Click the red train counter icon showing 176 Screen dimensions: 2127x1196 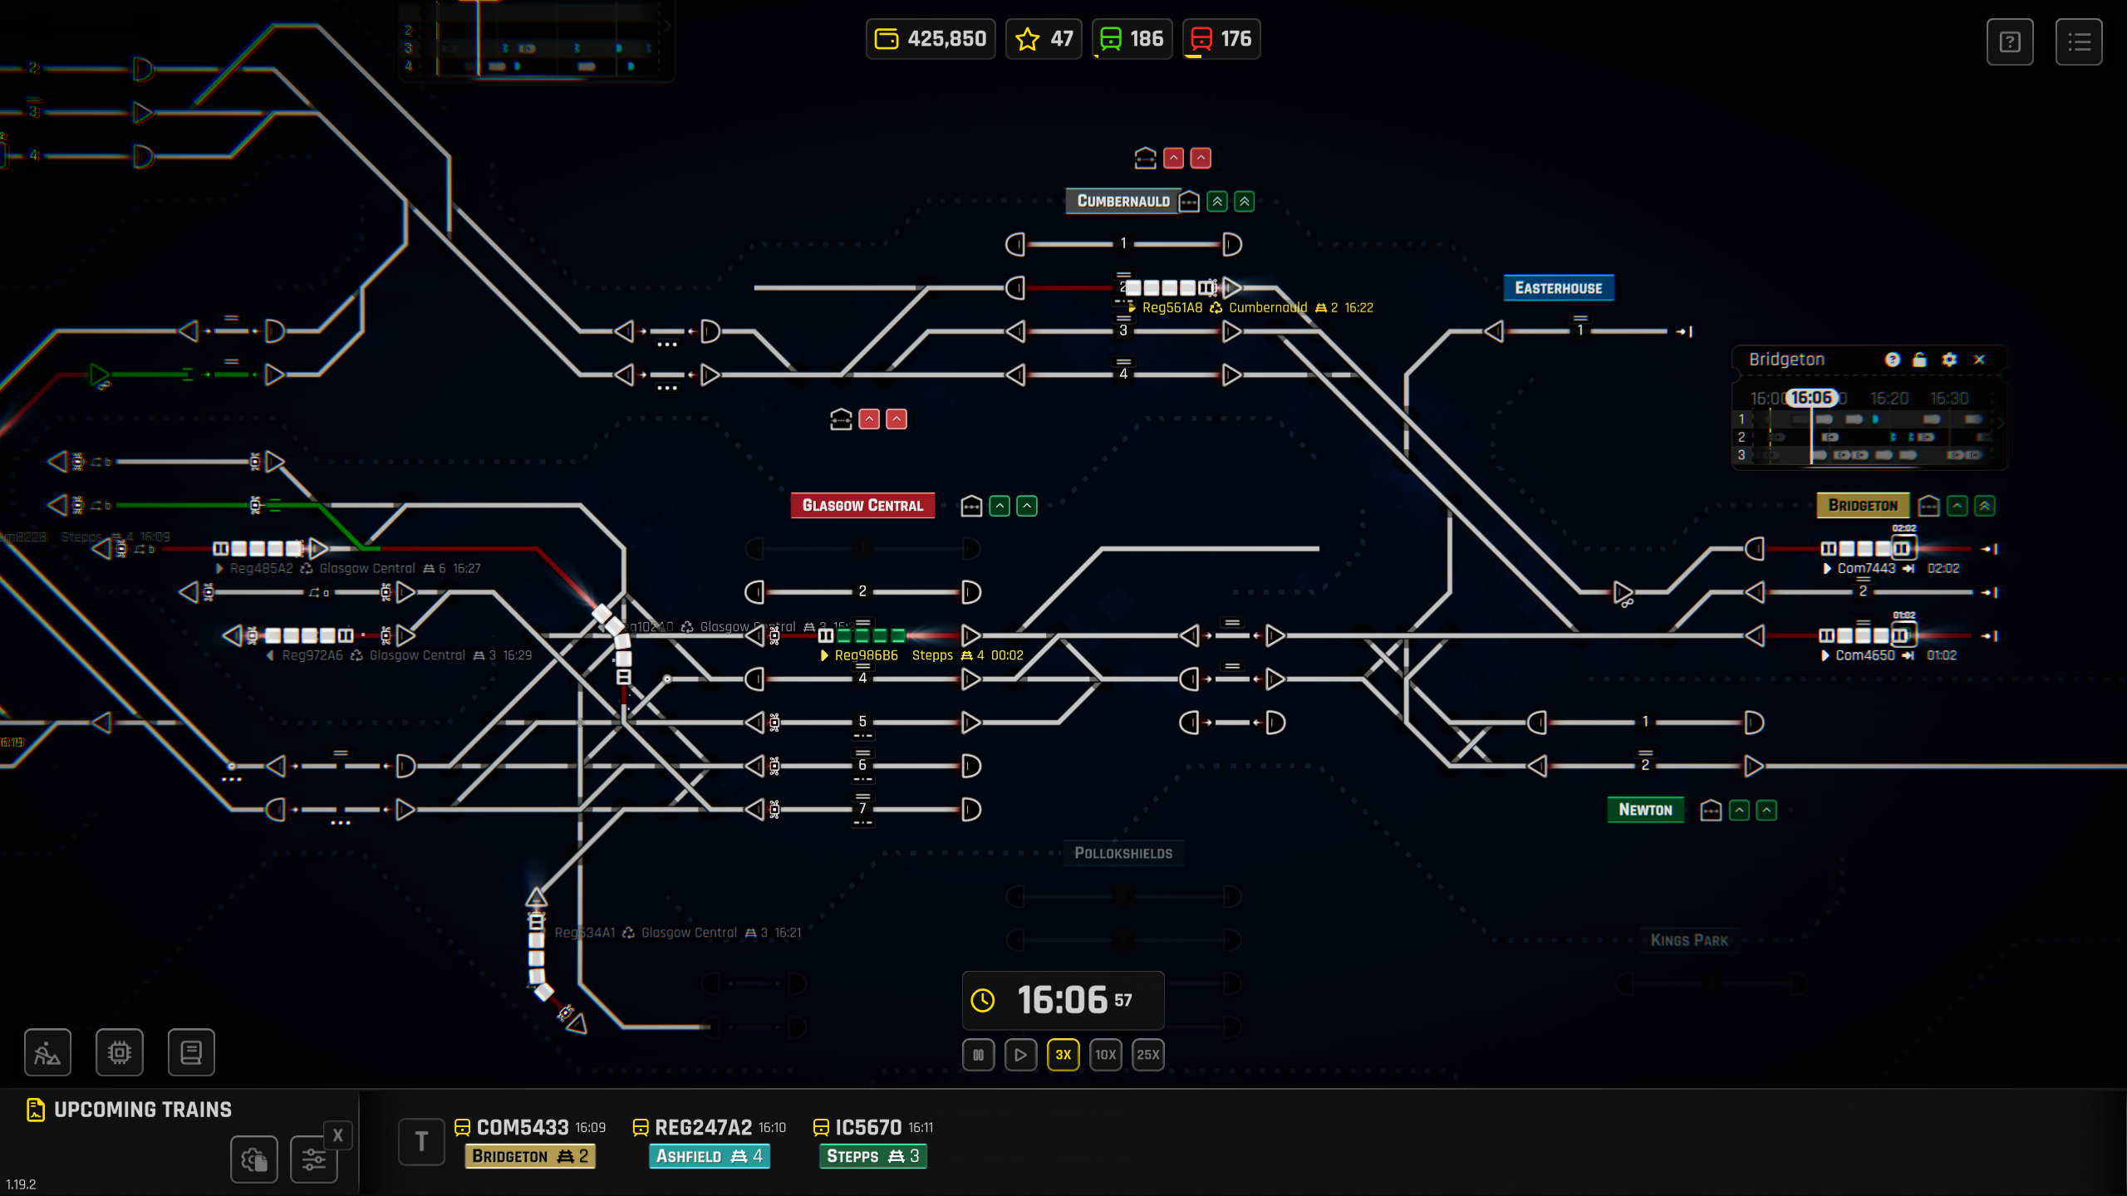click(1201, 37)
